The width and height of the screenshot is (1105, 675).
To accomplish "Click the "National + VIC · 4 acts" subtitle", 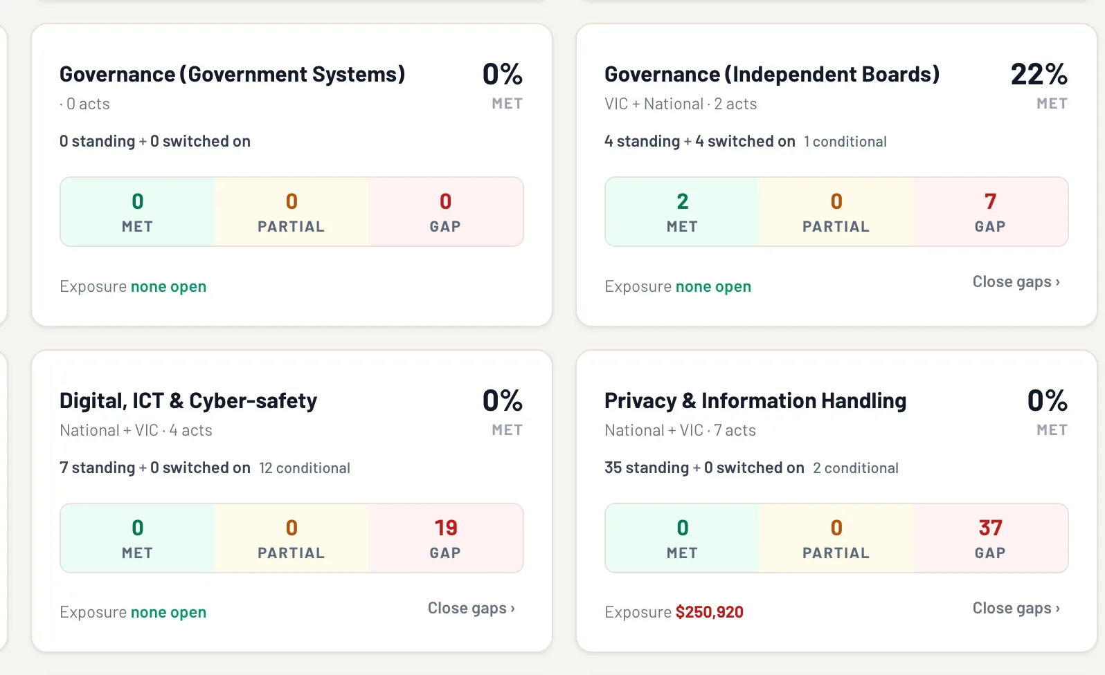I will (x=136, y=430).
